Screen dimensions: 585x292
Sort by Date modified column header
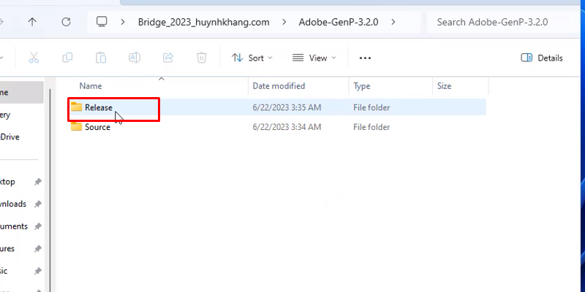pyautogui.click(x=279, y=86)
